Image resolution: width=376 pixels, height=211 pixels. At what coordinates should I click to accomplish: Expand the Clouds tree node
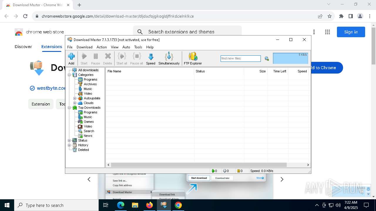tap(75, 103)
